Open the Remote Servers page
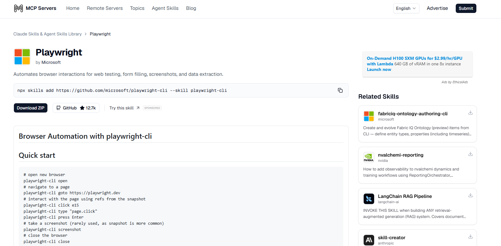Image resolution: width=501 pixels, height=246 pixels. 105,8
